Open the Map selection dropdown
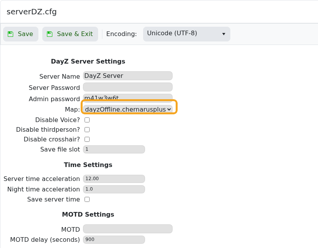Viewport: 318px width, 248px height. (x=128, y=109)
